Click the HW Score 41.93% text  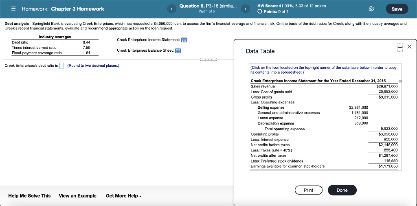click(x=292, y=6)
